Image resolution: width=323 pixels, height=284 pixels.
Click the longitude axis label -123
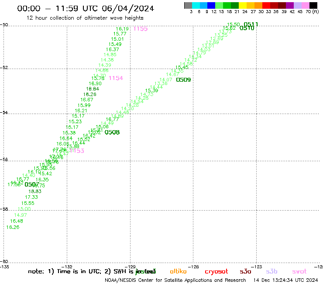coord(257,267)
